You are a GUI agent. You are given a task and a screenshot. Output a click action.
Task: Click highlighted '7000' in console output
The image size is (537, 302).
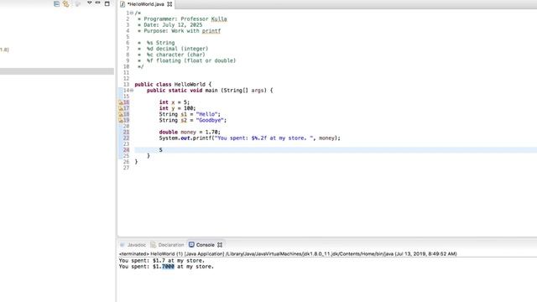pos(168,267)
